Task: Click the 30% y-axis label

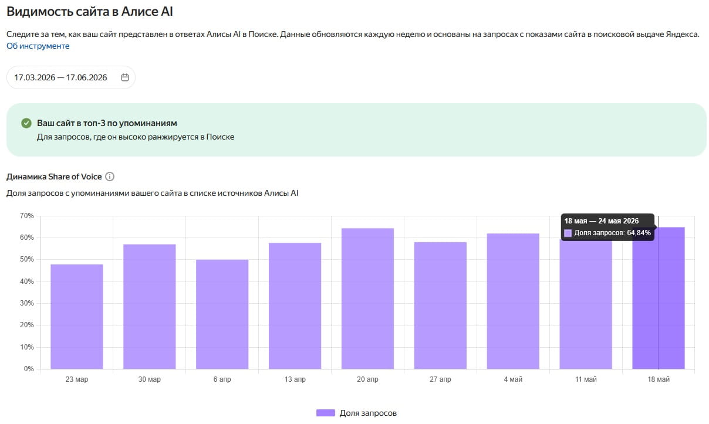Action: pyautogui.click(x=27, y=303)
